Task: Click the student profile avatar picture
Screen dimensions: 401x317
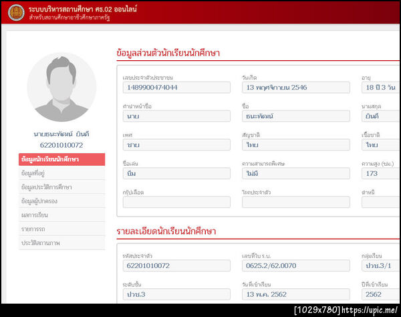Action: (61, 87)
